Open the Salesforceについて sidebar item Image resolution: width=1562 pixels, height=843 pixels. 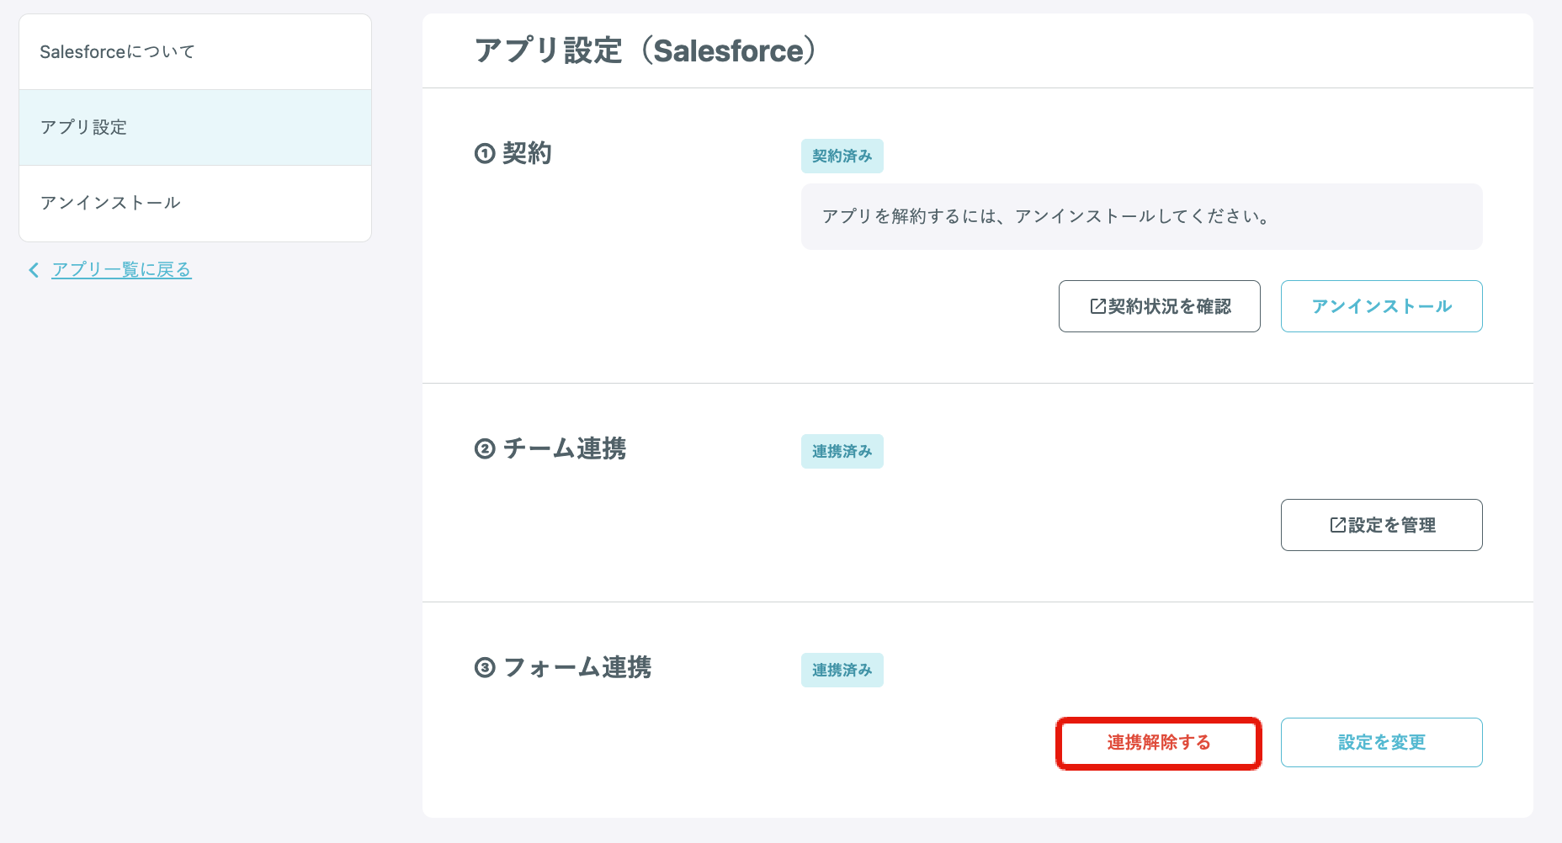click(x=195, y=52)
